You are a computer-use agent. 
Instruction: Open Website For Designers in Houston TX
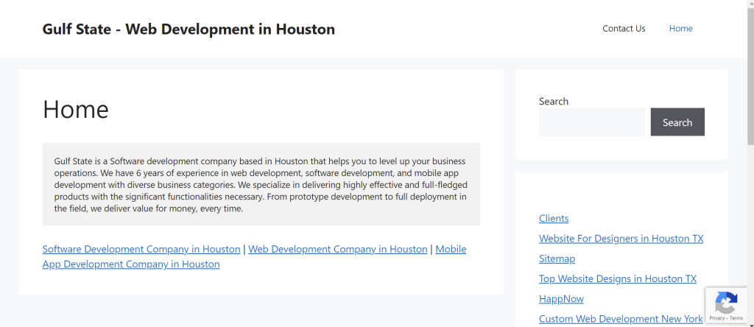pyautogui.click(x=621, y=239)
